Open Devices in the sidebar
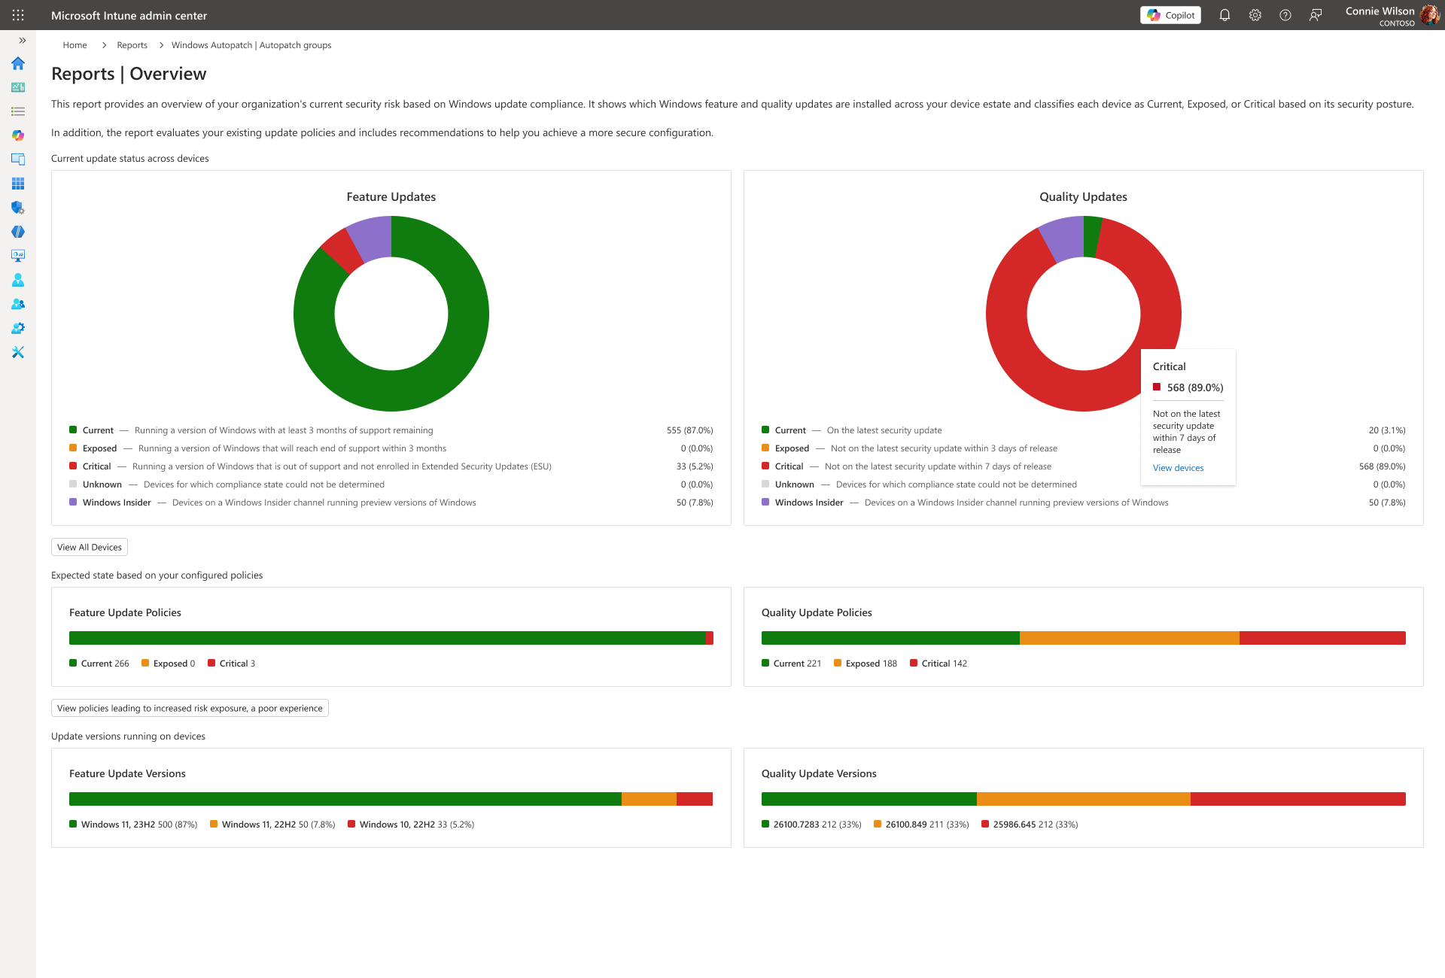Image resolution: width=1445 pixels, height=978 pixels. 18,159
